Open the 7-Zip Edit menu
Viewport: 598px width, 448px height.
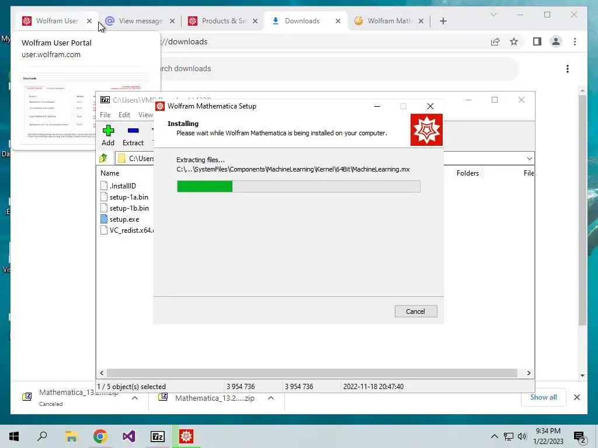tap(124, 115)
